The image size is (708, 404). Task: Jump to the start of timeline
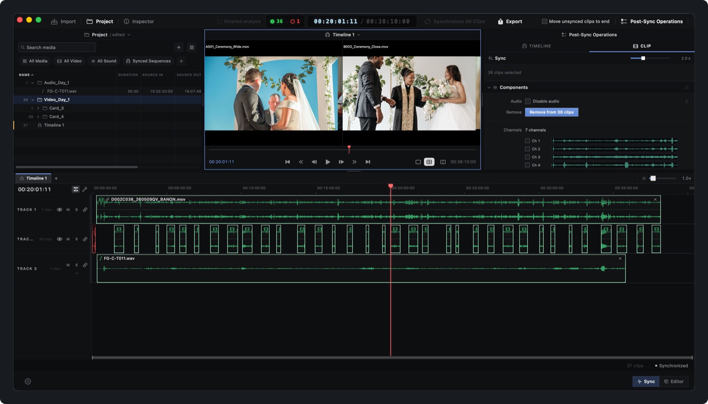pos(287,162)
